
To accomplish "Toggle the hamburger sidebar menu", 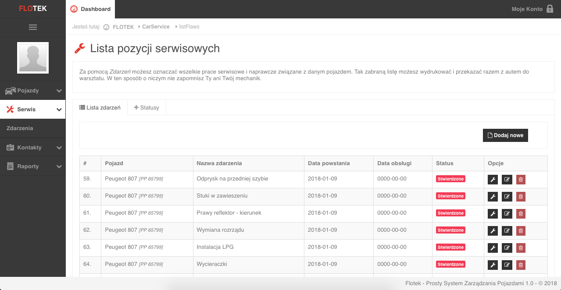I will point(33,27).
